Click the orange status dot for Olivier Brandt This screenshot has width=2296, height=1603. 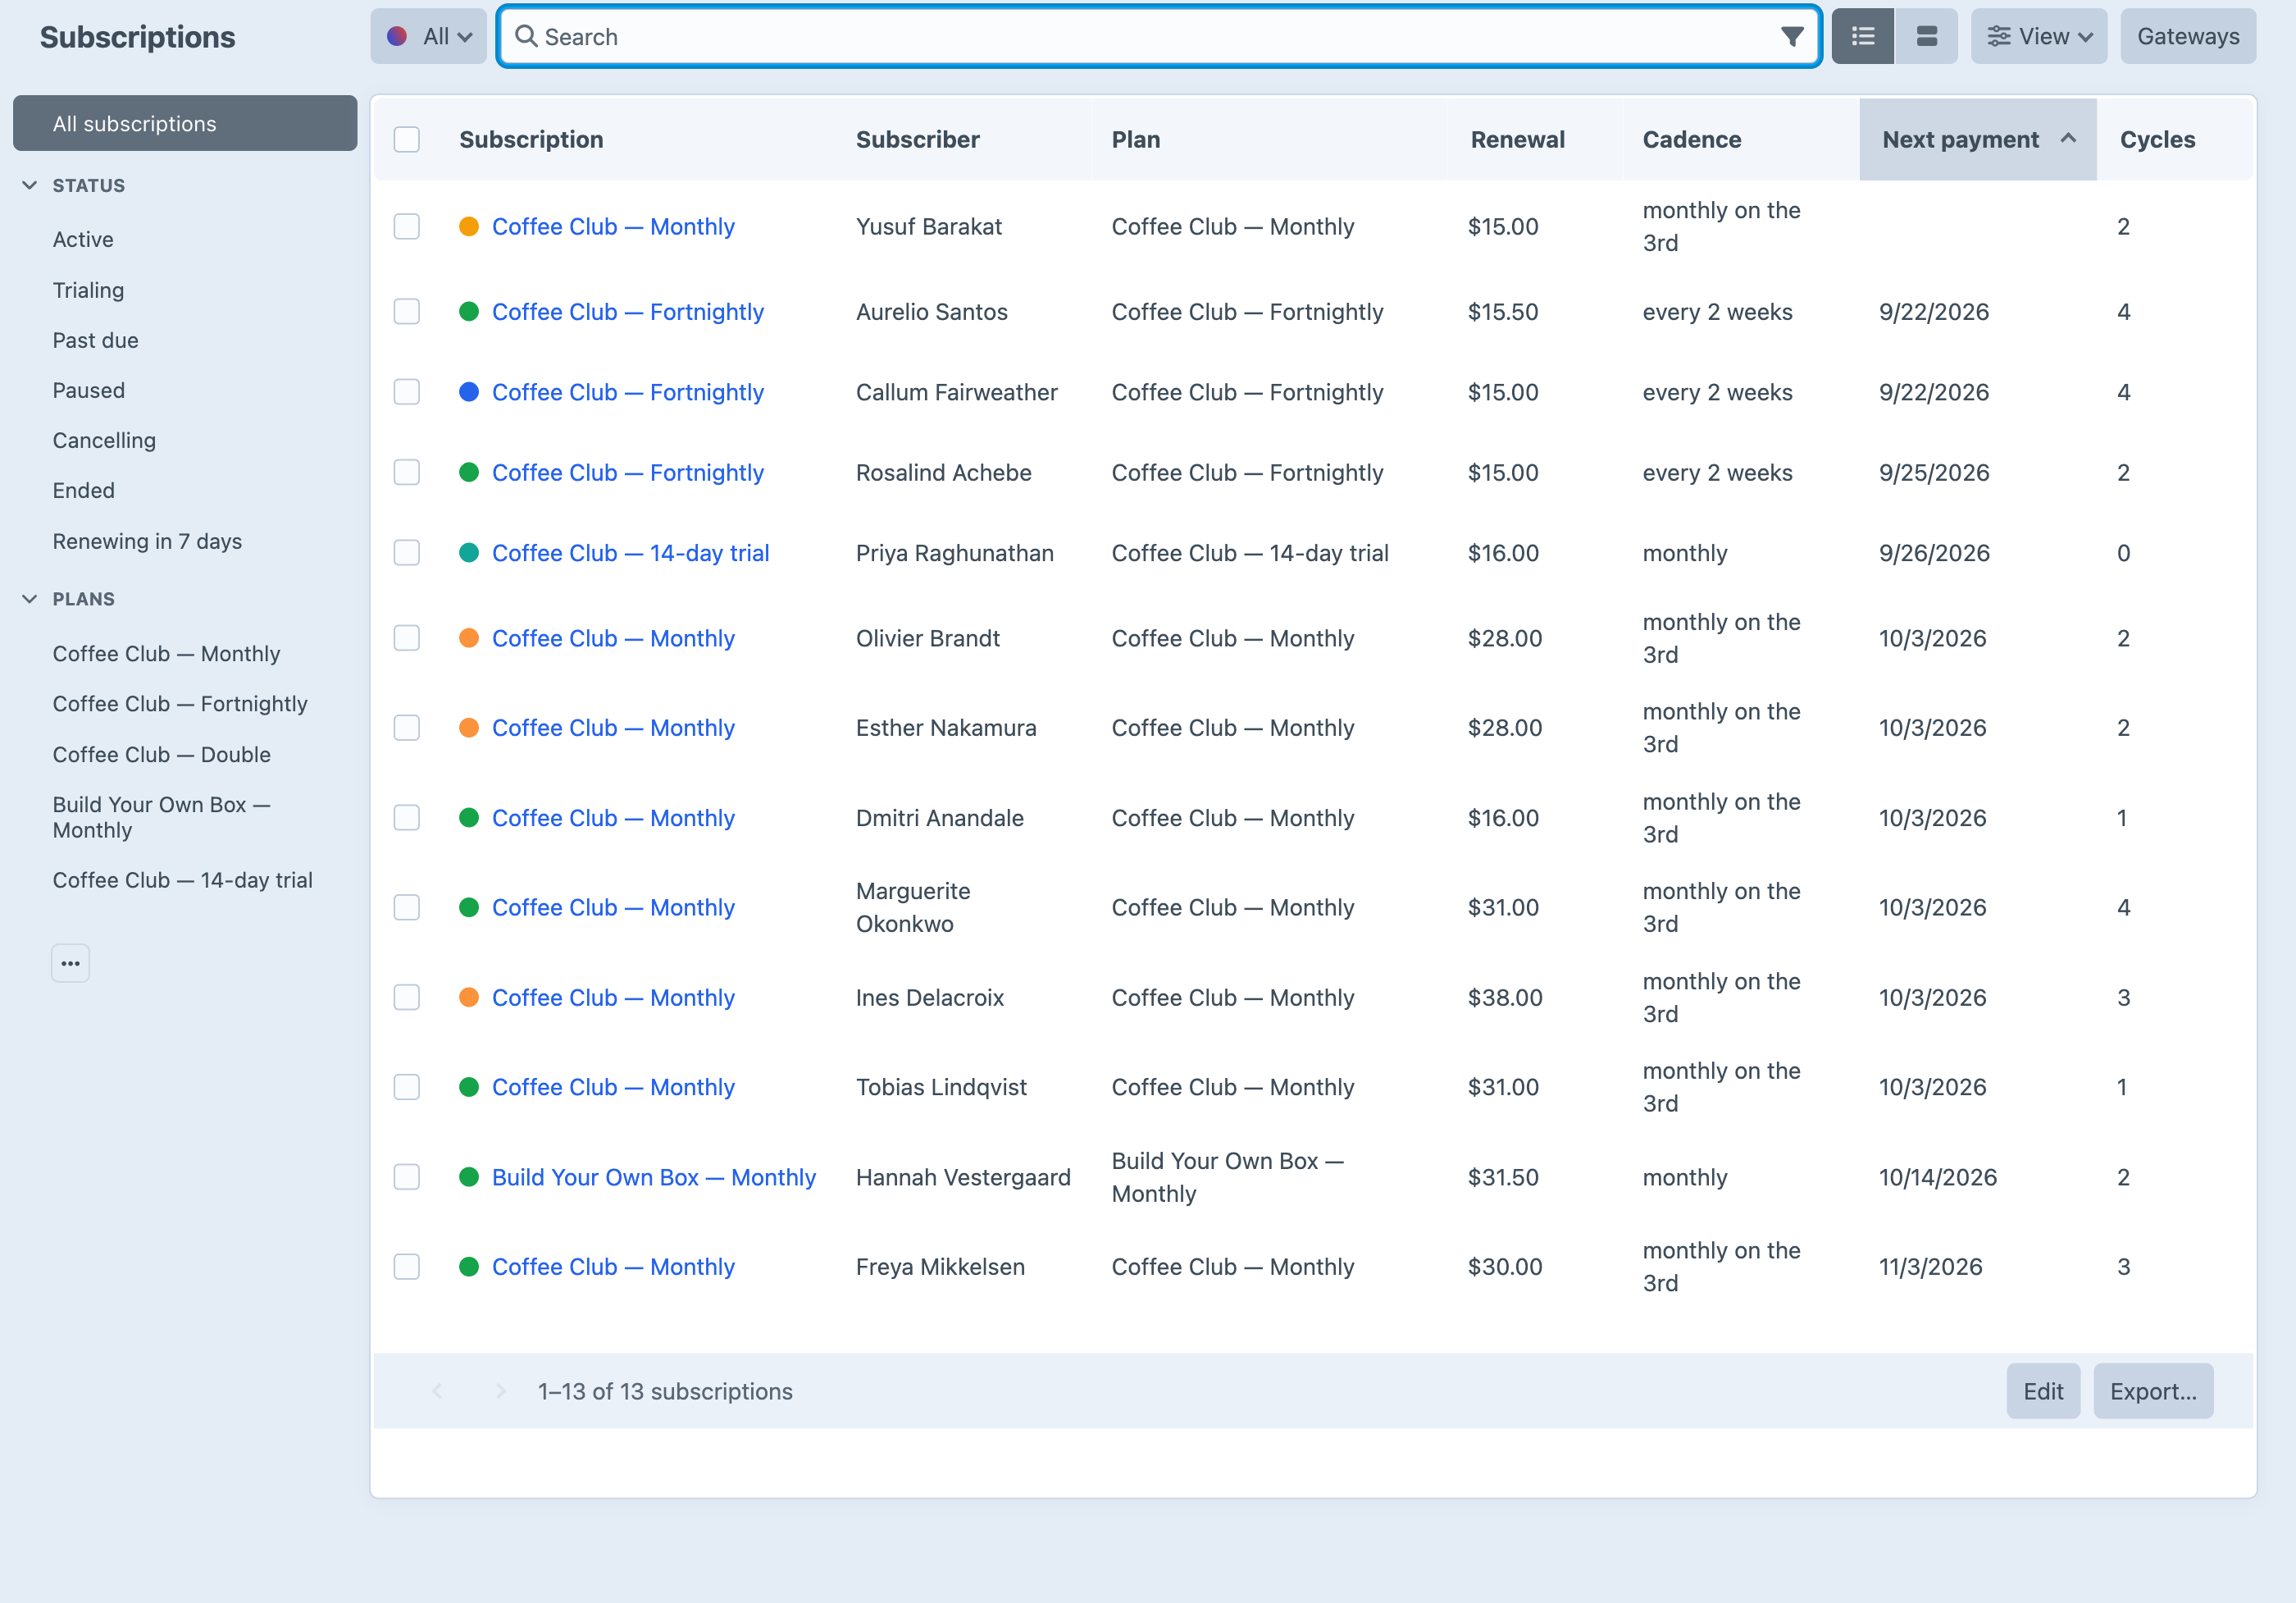(468, 637)
